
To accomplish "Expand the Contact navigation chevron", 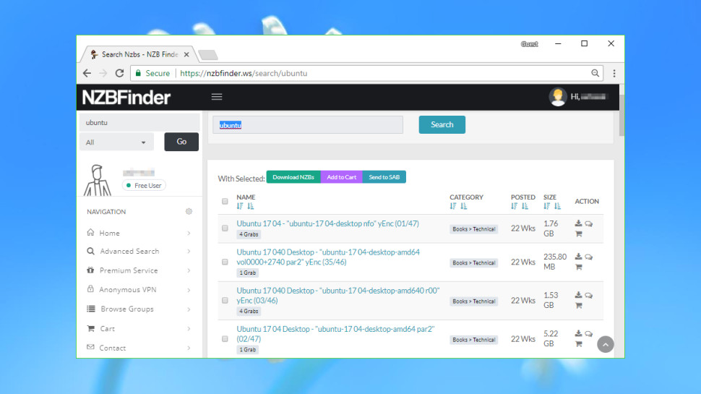I will (x=189, y=348).
